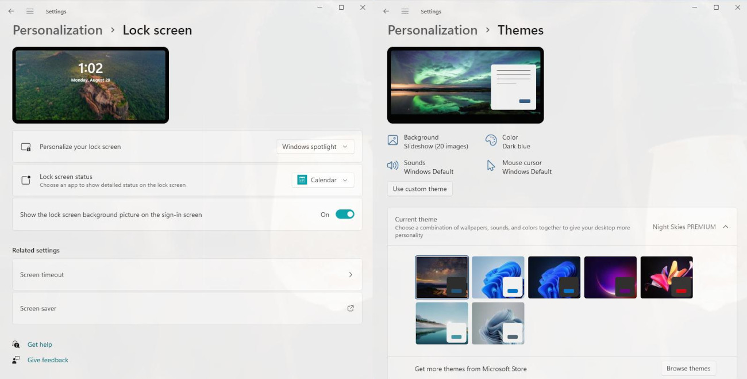Open the Windows spotlight dropdown

315,147
